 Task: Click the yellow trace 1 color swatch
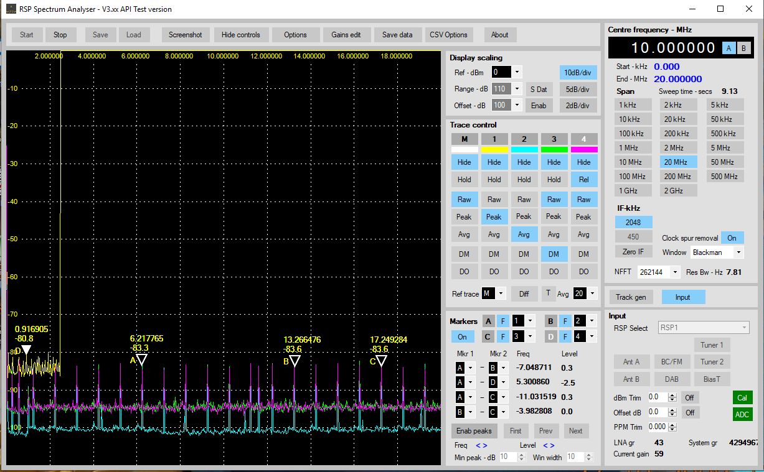click(x=494, y=150)
